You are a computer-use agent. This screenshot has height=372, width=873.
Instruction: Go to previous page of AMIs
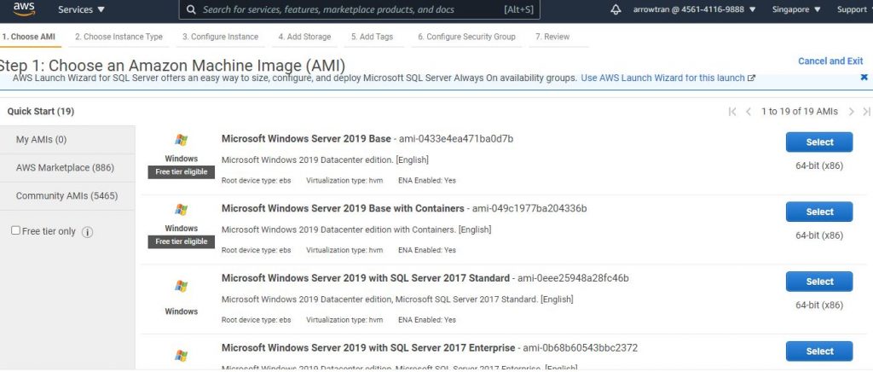click(x=749, y=112)
